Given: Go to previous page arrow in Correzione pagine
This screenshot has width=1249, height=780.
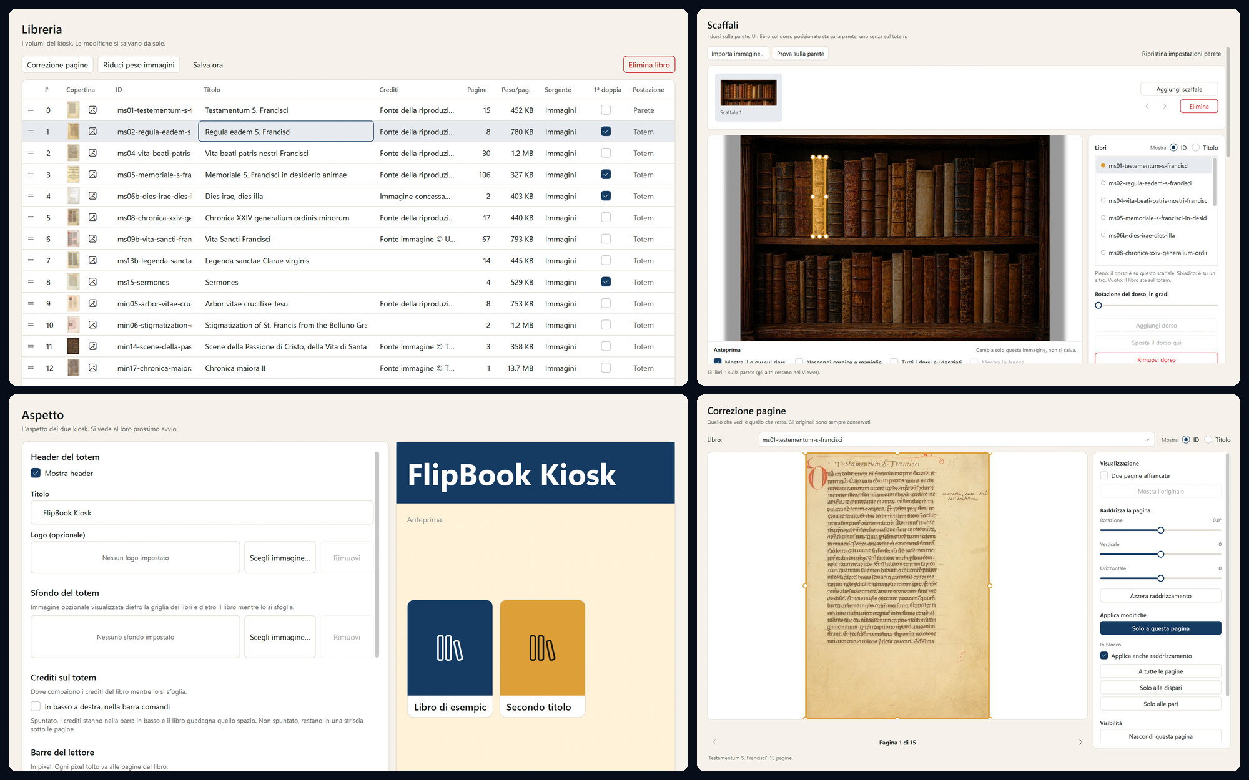Looking at the screenshot, I should 714,742.
